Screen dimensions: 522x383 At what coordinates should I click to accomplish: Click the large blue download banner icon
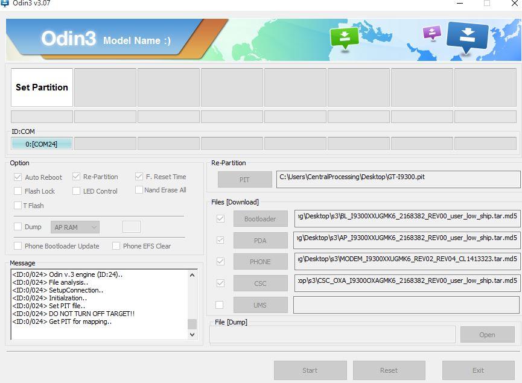[468, 37]
